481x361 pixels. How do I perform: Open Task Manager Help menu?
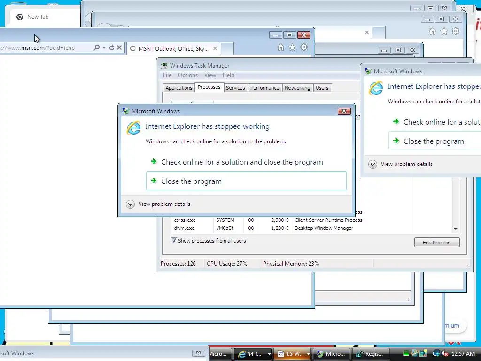tap(228, 75)
